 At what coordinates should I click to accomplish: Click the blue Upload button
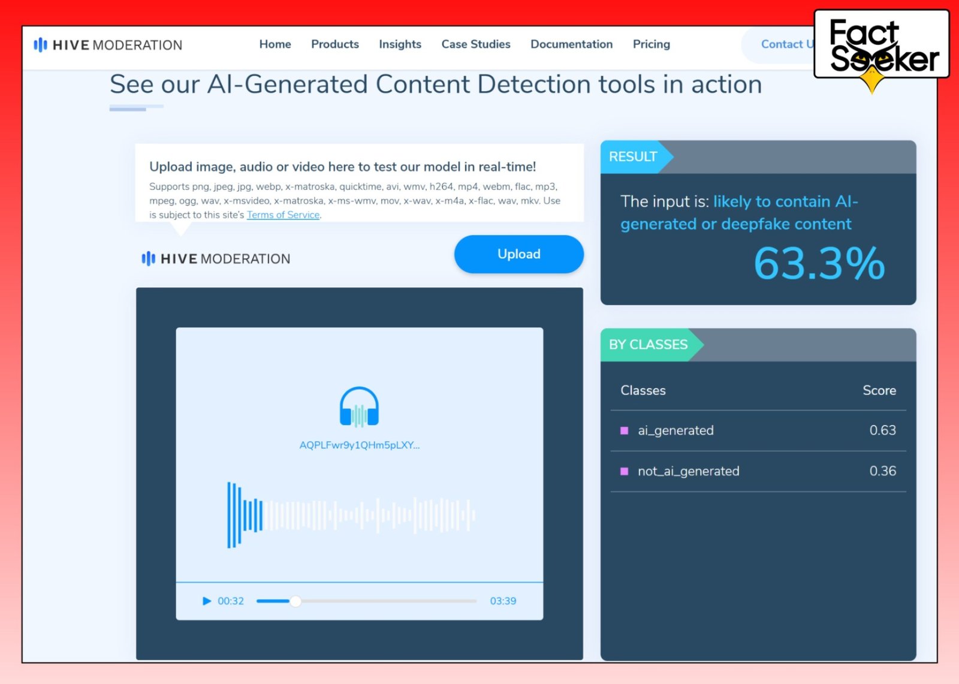click(519, 254)
